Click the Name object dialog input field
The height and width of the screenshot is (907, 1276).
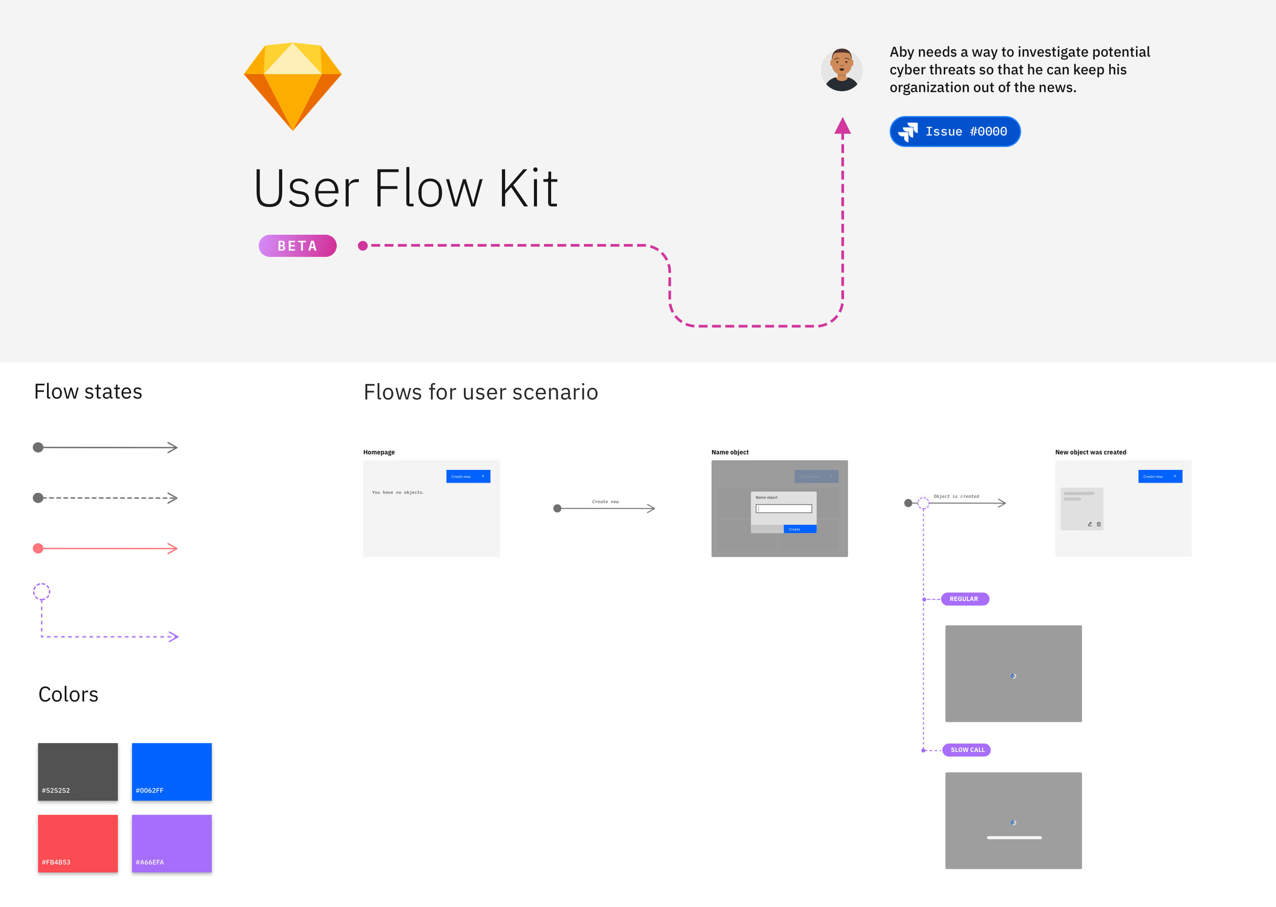pos(783,509)
